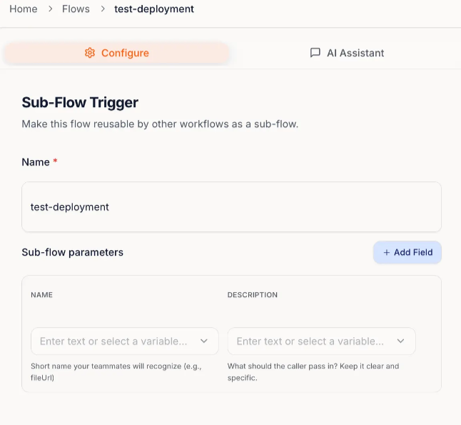The height and width of the screenshot is (425, 461).
Task: Click the red required asterisk beside Name
Action: (x=55, y=162)
